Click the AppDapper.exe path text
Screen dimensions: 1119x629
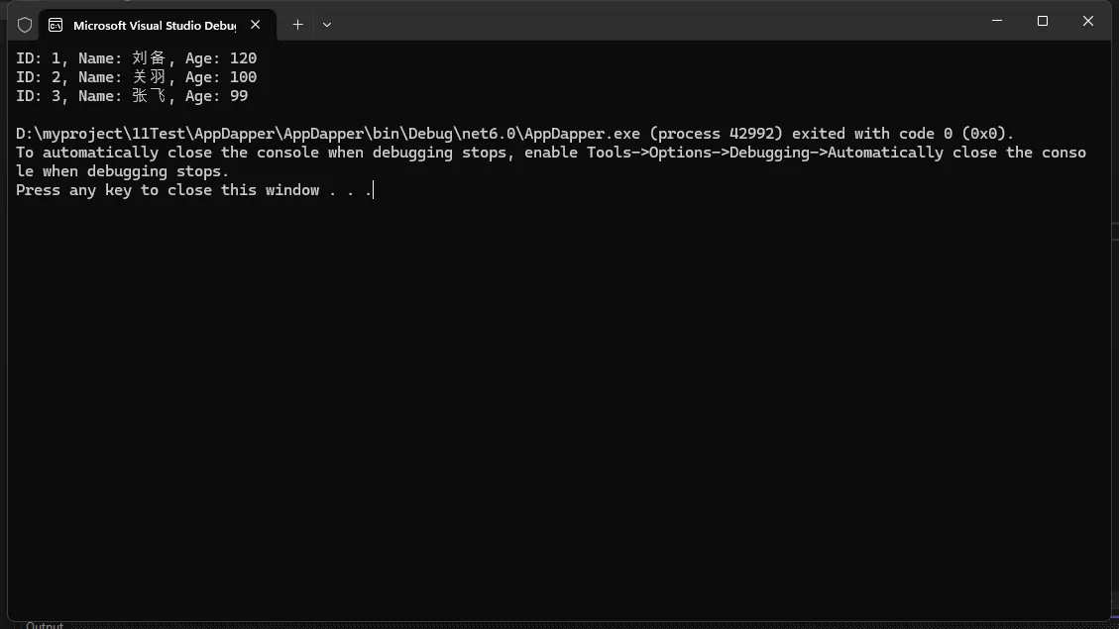coord(328,134)
